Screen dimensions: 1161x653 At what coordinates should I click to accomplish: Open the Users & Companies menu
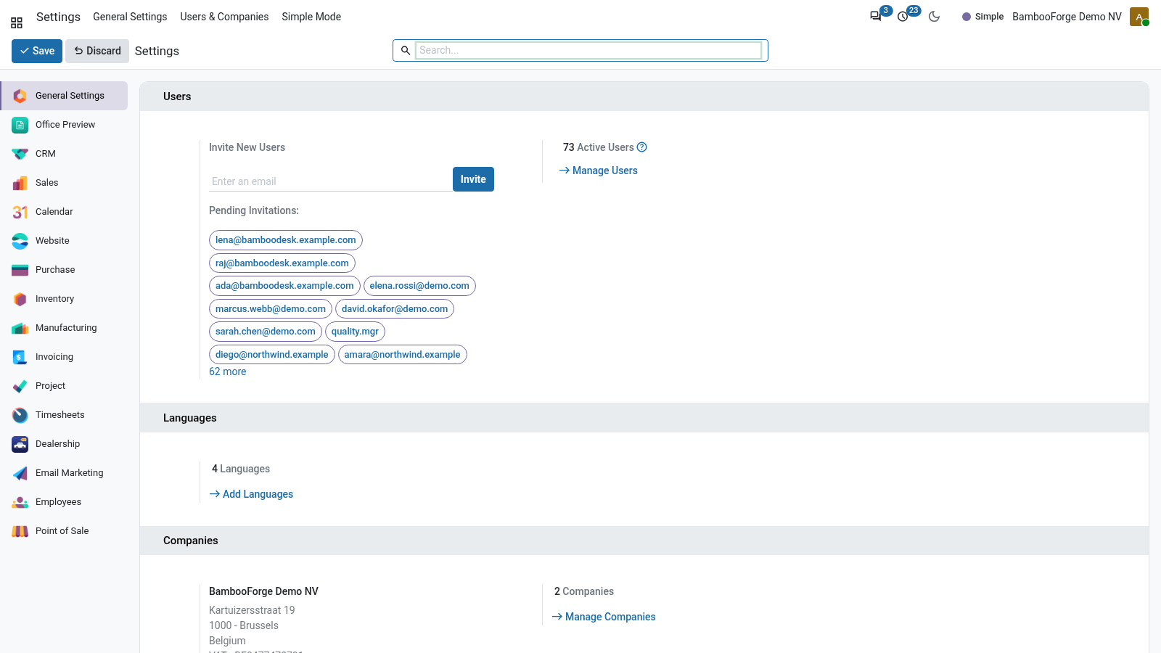[224, 17]
